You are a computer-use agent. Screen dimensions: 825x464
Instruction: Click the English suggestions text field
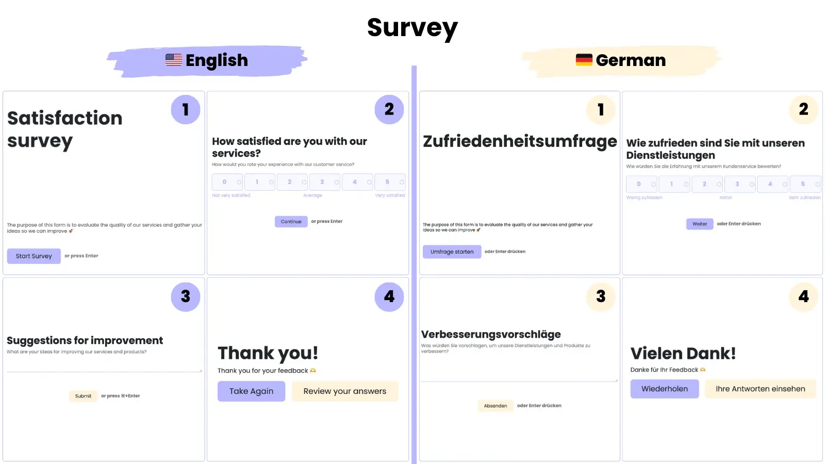click(103, 365)
